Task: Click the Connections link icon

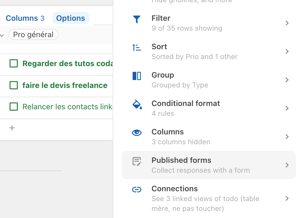Action: pyautogui.click(x=136, y=190)
